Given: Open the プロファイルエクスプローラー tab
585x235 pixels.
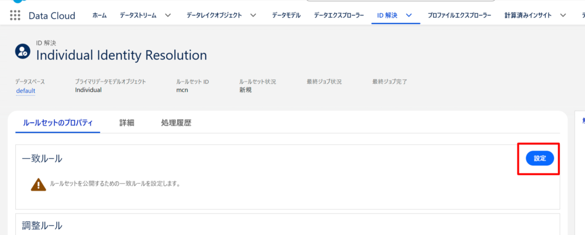Looking at the screenshot, I should pyautogui.click(x=459, y=15).
